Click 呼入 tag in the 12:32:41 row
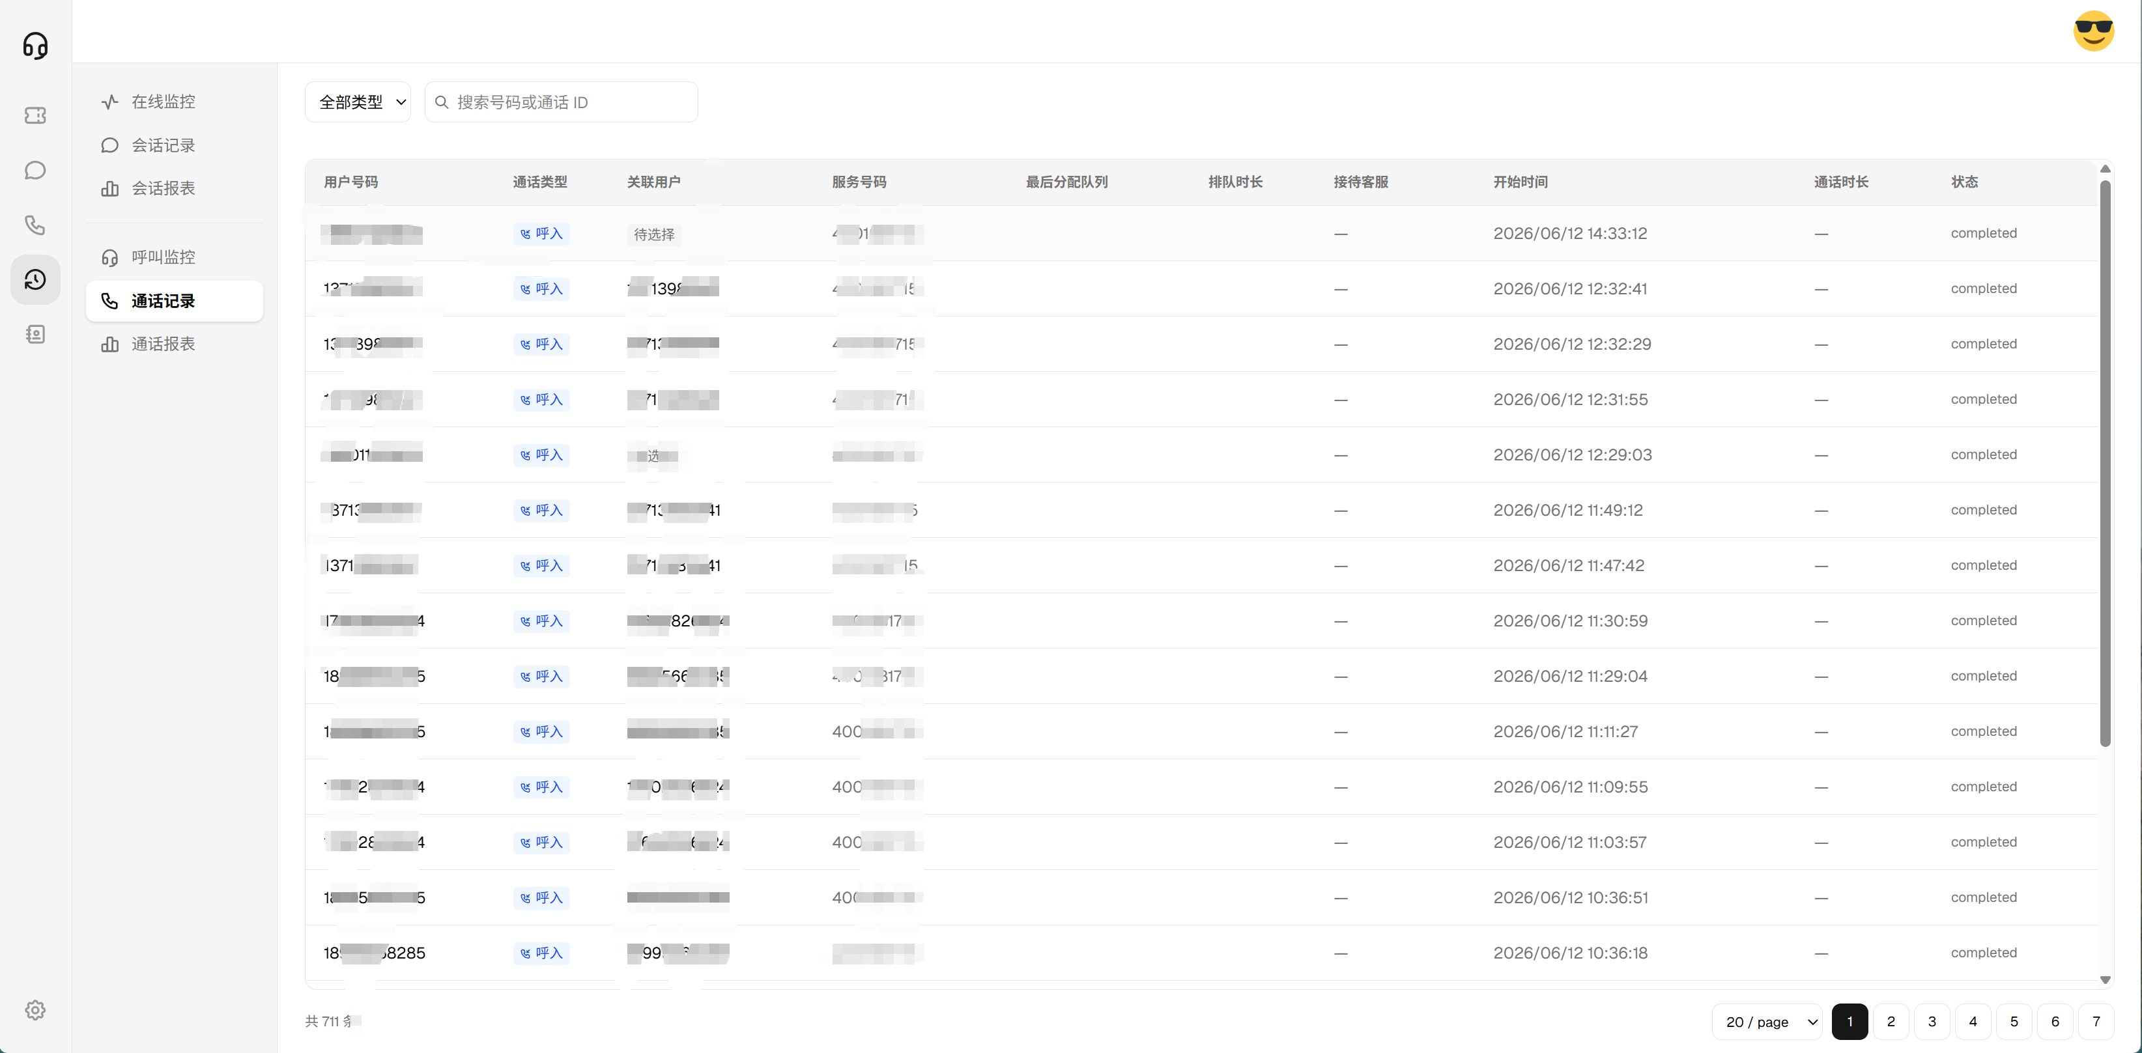 point(541,289)
